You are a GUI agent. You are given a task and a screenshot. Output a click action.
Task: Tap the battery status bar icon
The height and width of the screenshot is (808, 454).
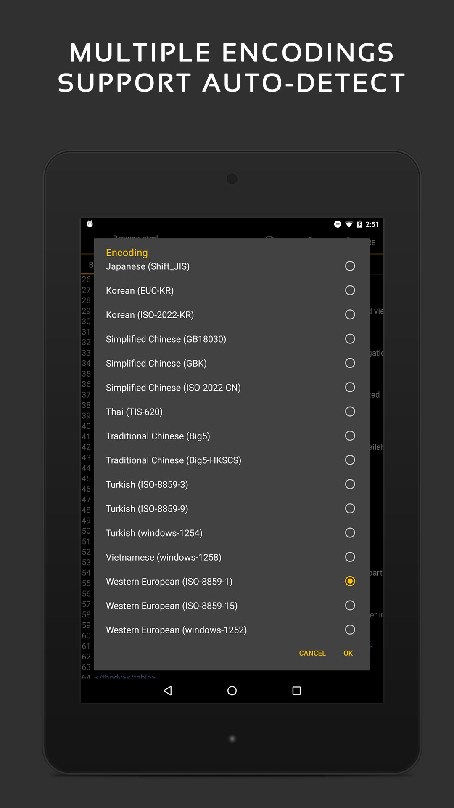[359, 224]
